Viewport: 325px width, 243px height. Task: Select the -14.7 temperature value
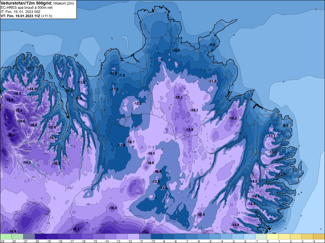tap(130, 142)
